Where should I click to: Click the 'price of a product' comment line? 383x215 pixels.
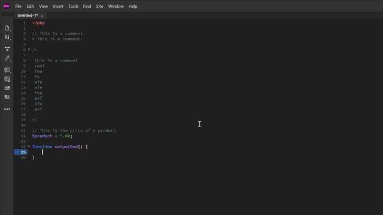point(75,131)
